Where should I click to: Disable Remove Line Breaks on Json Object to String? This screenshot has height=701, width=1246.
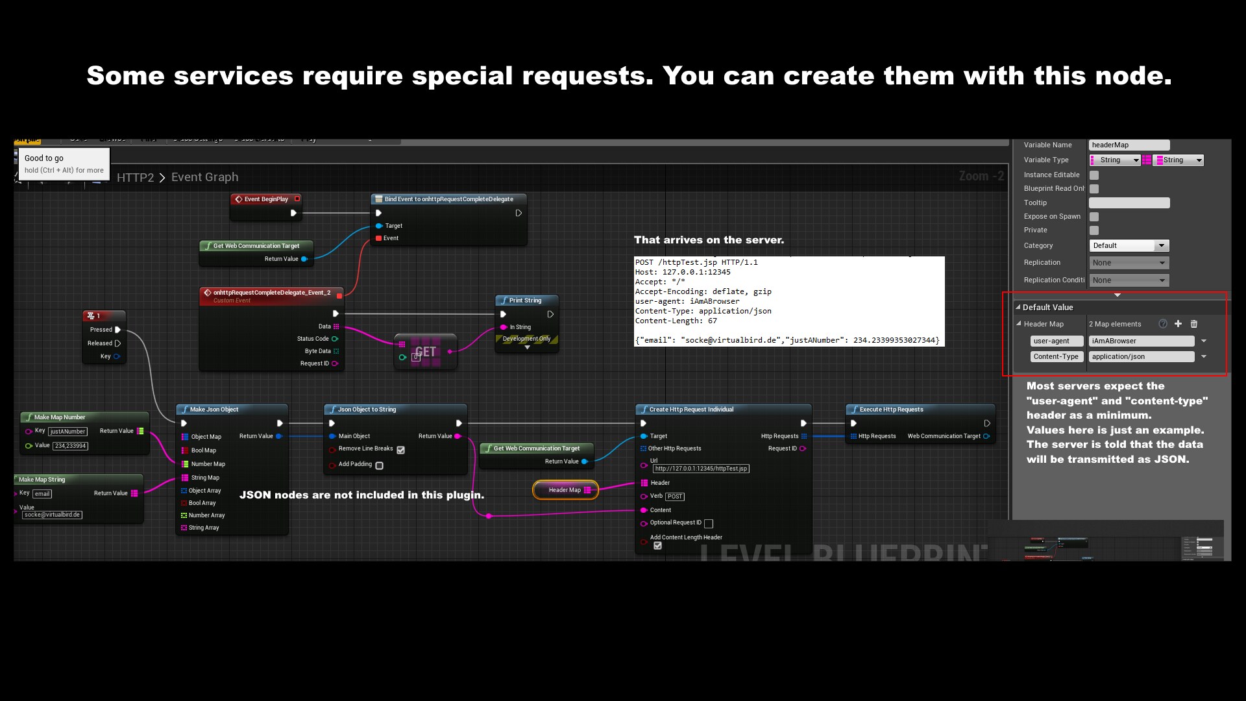(400, 449)
